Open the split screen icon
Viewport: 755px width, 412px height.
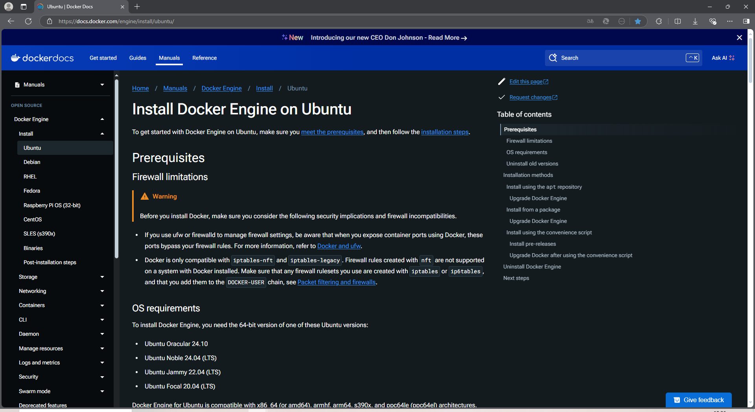678,21
